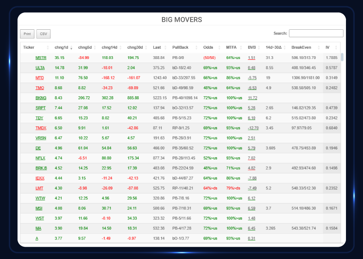Image resolution: width=363 pixels, height=259 pixels.
Task: Export table with CSV button
Action: click(x=44, y=34)
